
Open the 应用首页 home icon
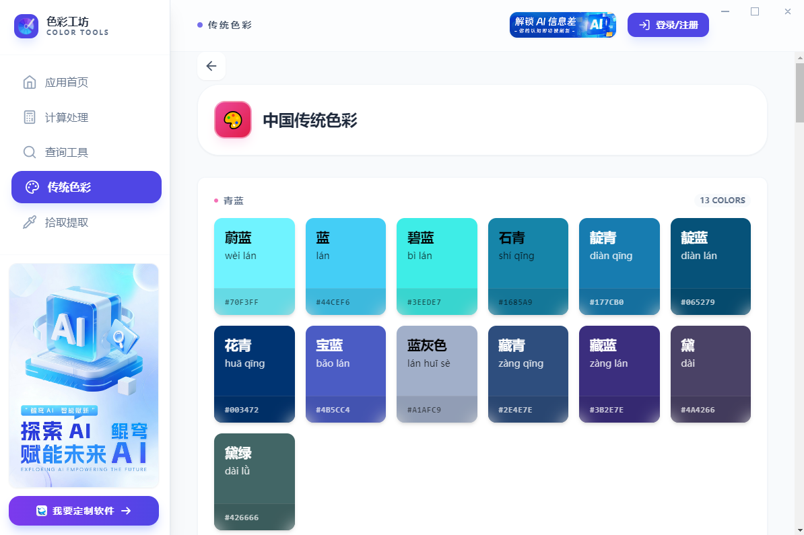[30, 82]
